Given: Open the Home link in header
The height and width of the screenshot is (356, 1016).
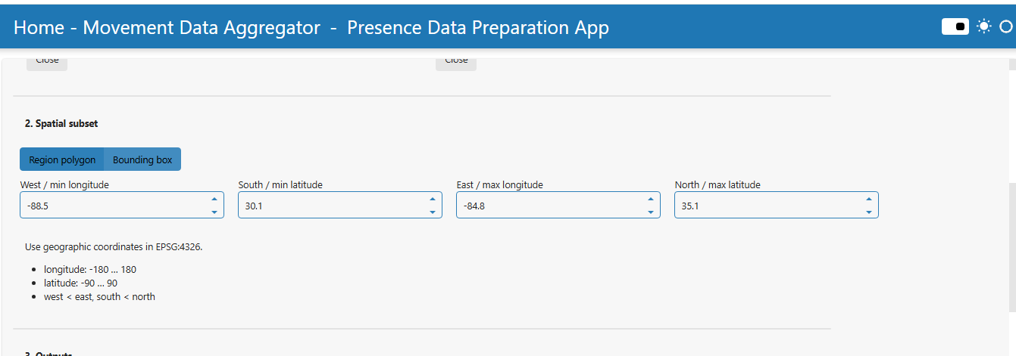Looking at the screenshot, I should point(39,28).
